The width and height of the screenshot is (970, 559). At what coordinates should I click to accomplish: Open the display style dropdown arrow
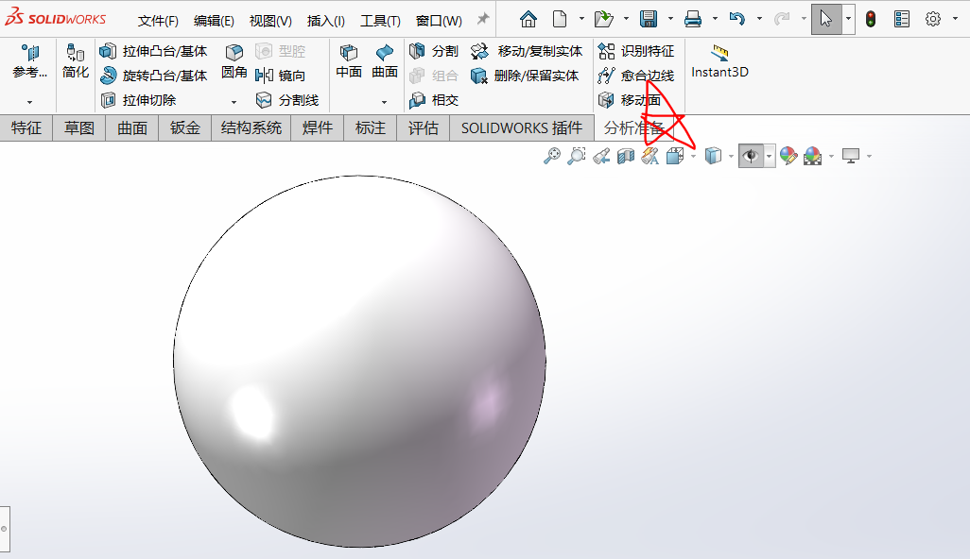[731, 156]
